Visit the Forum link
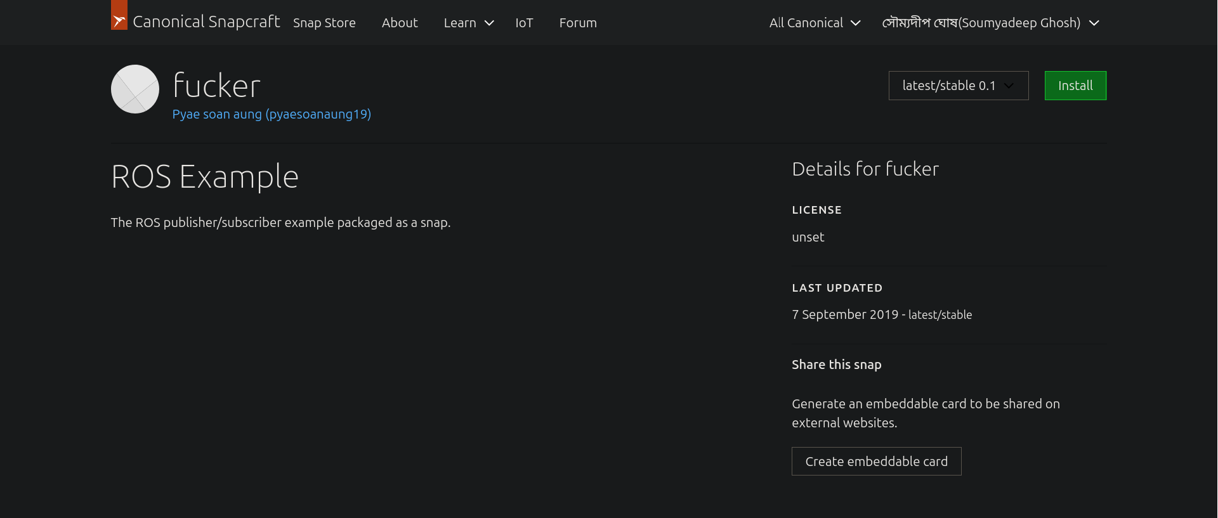Viewport: 1218px width, 518px height. coord(578,23)
